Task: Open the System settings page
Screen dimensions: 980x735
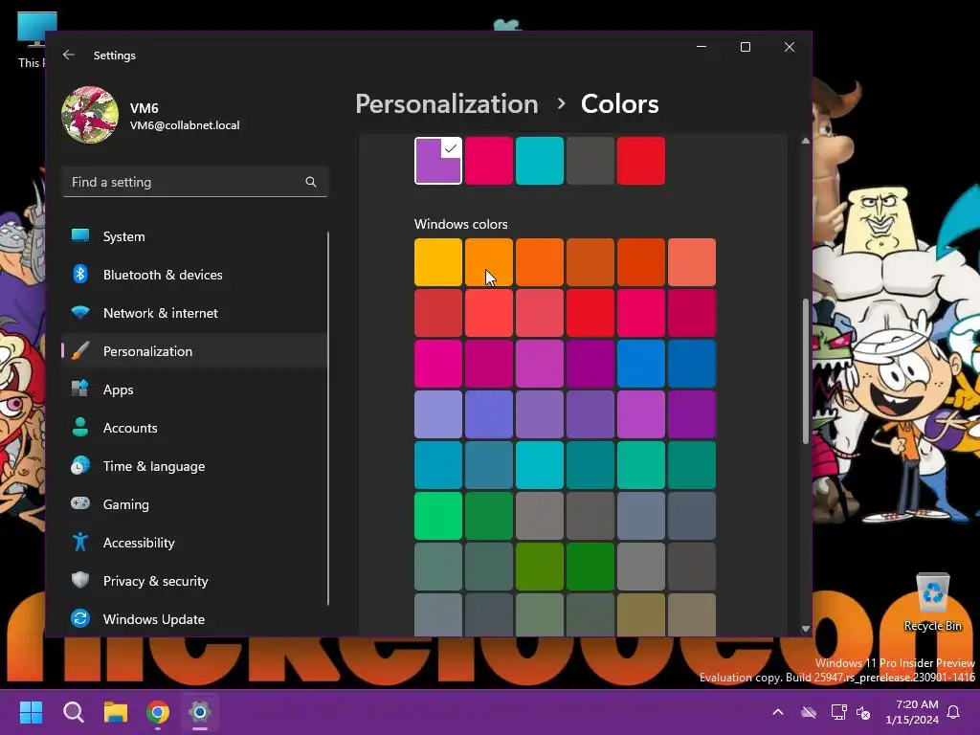Action: (x=194, y=236)
